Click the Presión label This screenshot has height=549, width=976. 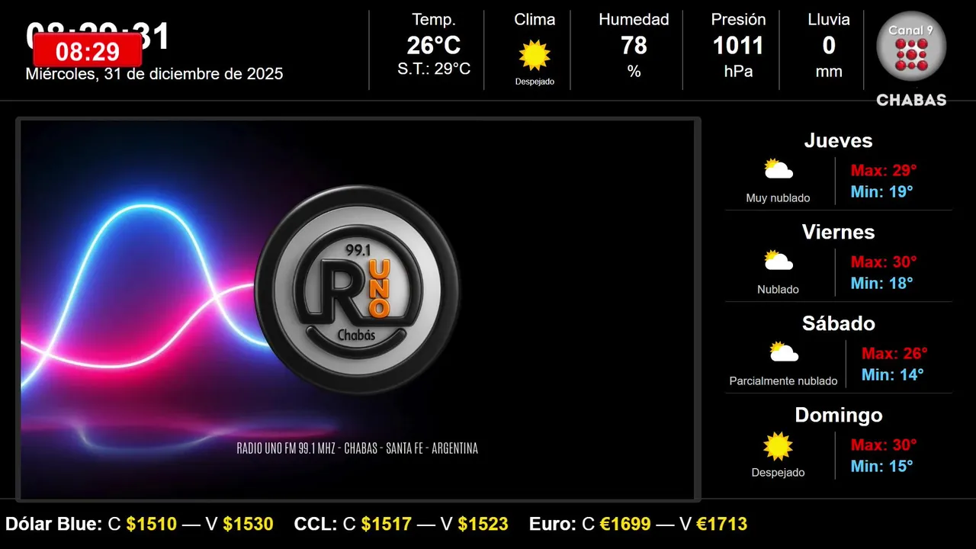(738, 19)
